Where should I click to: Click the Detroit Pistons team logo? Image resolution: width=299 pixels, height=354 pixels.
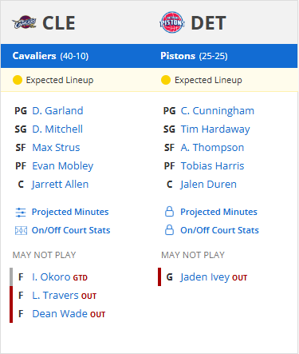click(172, 22)
